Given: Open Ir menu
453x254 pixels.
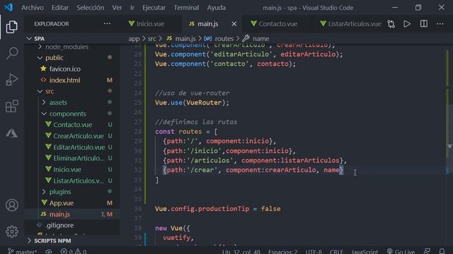Looking at the screenshot, I should [132, 8].
